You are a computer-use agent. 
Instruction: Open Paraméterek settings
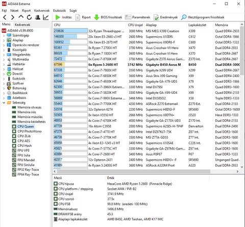click(137, 17)
